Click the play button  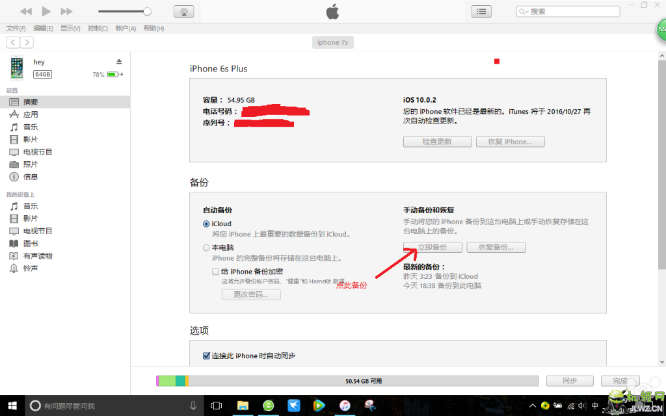[46, 12]
